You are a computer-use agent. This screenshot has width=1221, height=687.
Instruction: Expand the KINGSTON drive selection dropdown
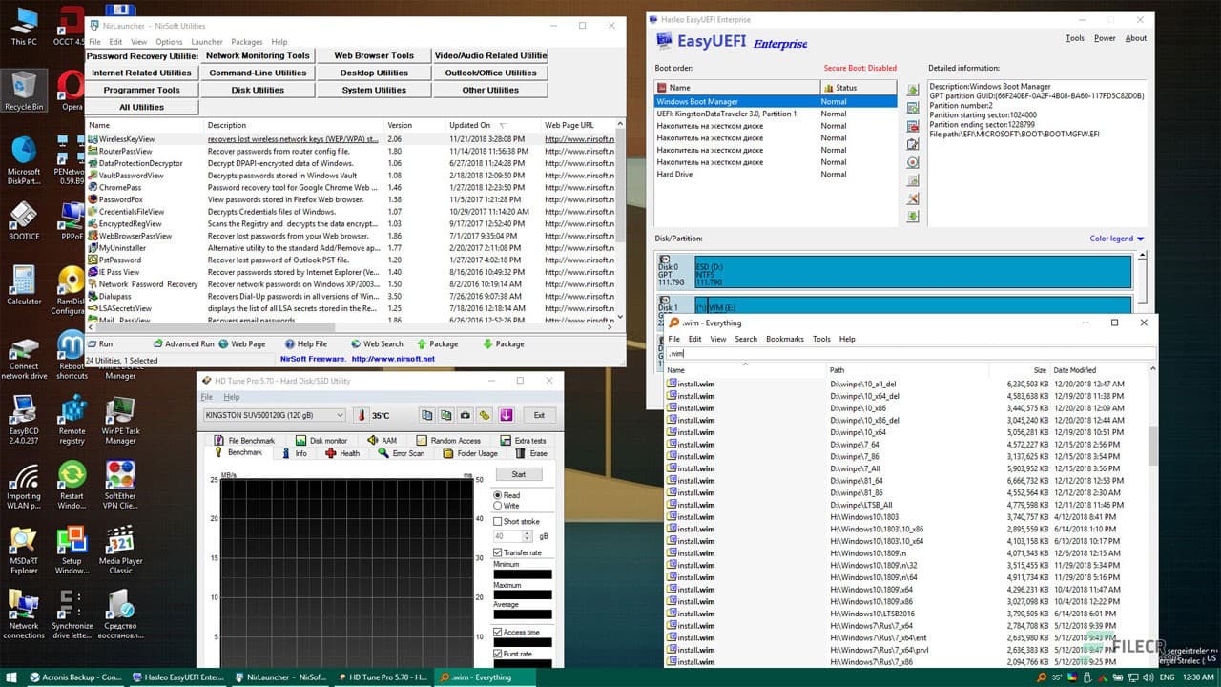coord(340,415)
